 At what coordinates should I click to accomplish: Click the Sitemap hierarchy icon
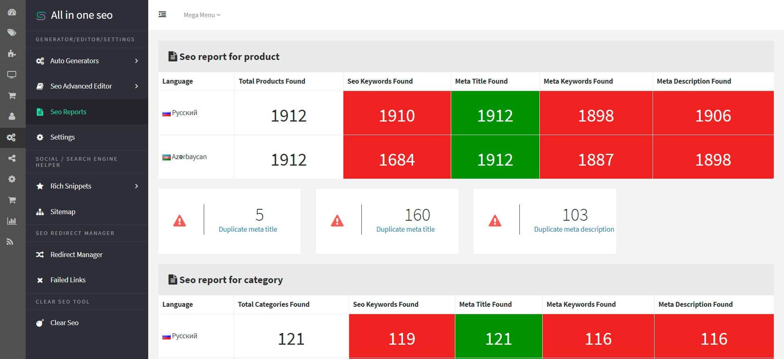[40, 212]
